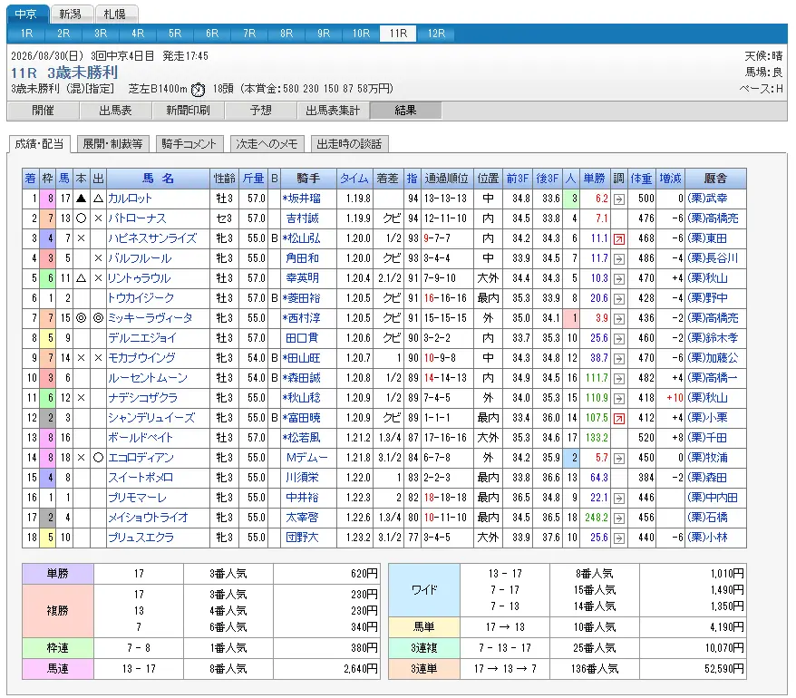Click the 2,640円 馬連 payout value
This screenshot has width=796, height=698.
(x=361, y=670)
